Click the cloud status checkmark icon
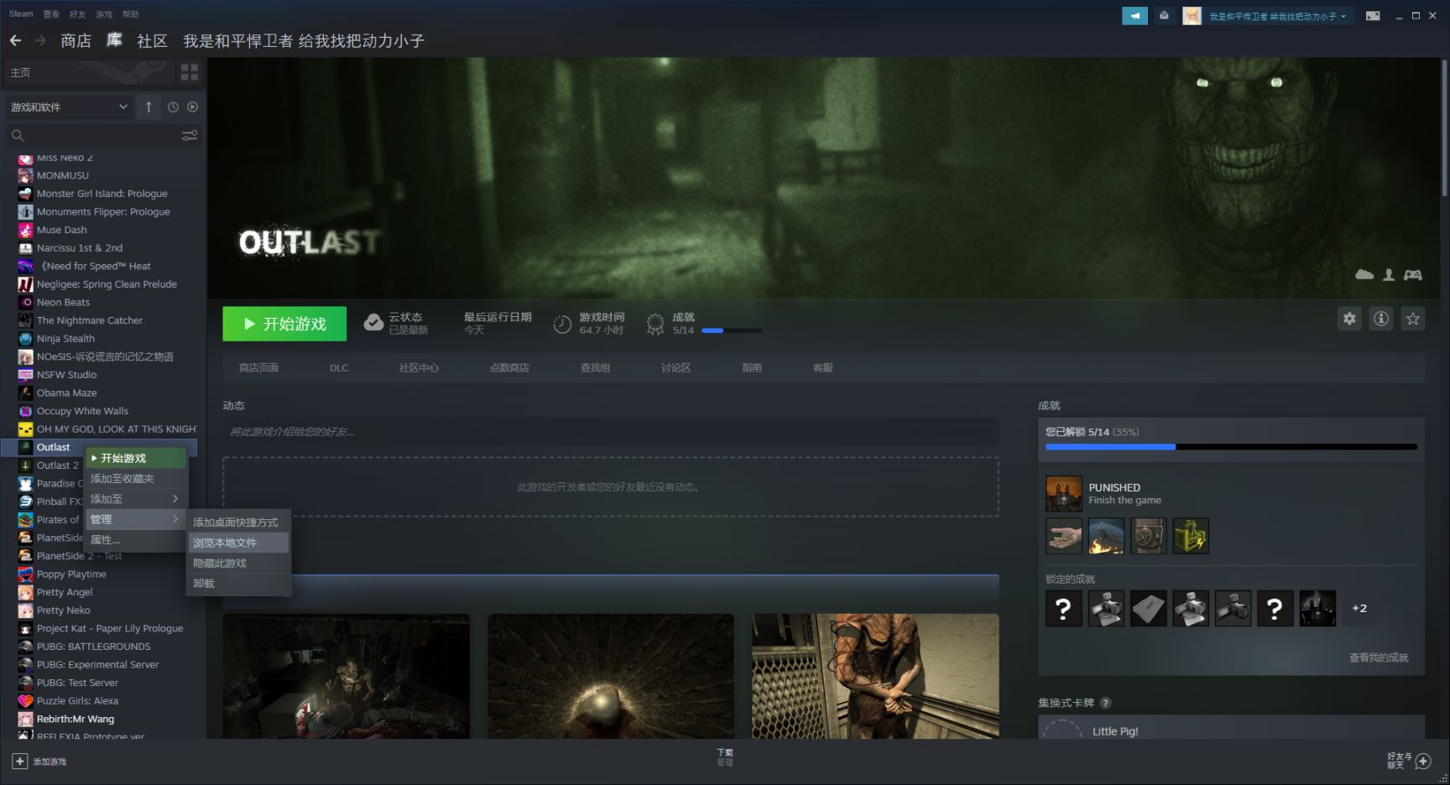 click(x=373, y=323)
